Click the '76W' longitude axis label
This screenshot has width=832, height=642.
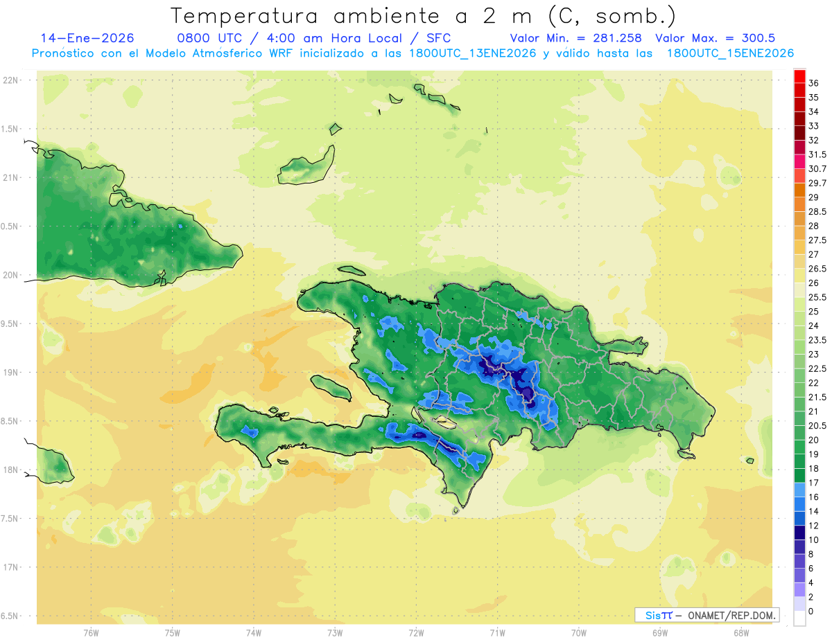pos(92,633)
